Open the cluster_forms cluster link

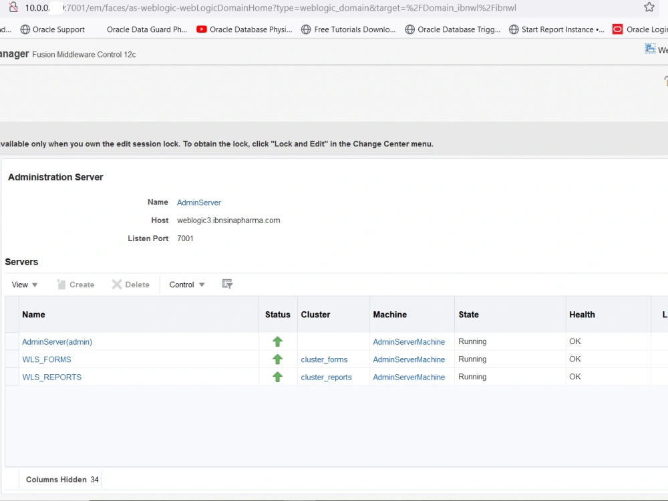click(324, 359)
